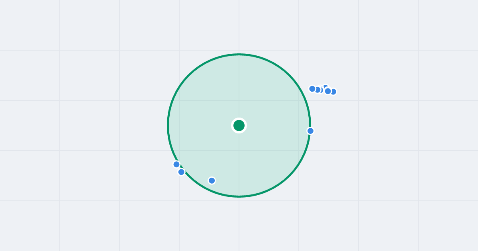Select the rightmost point in the upper-right cluster
The height and width of the screenshot is (251, 478).
(x=333, y=92)
